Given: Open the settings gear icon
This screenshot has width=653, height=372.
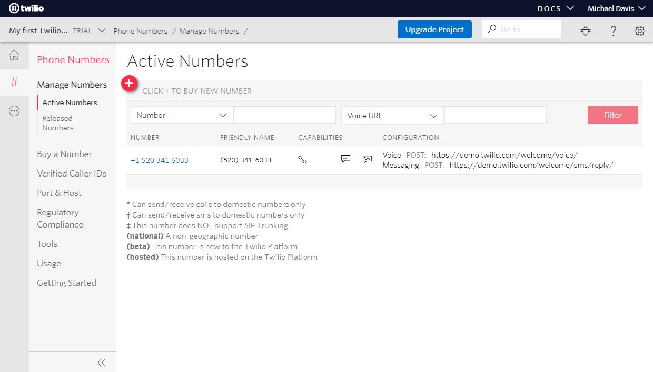Looking at the screenshot, I should pos(640,31).
